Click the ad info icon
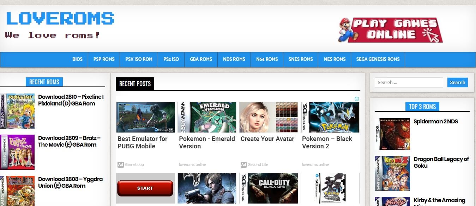 pyautogui.click(x=357, y=99)
